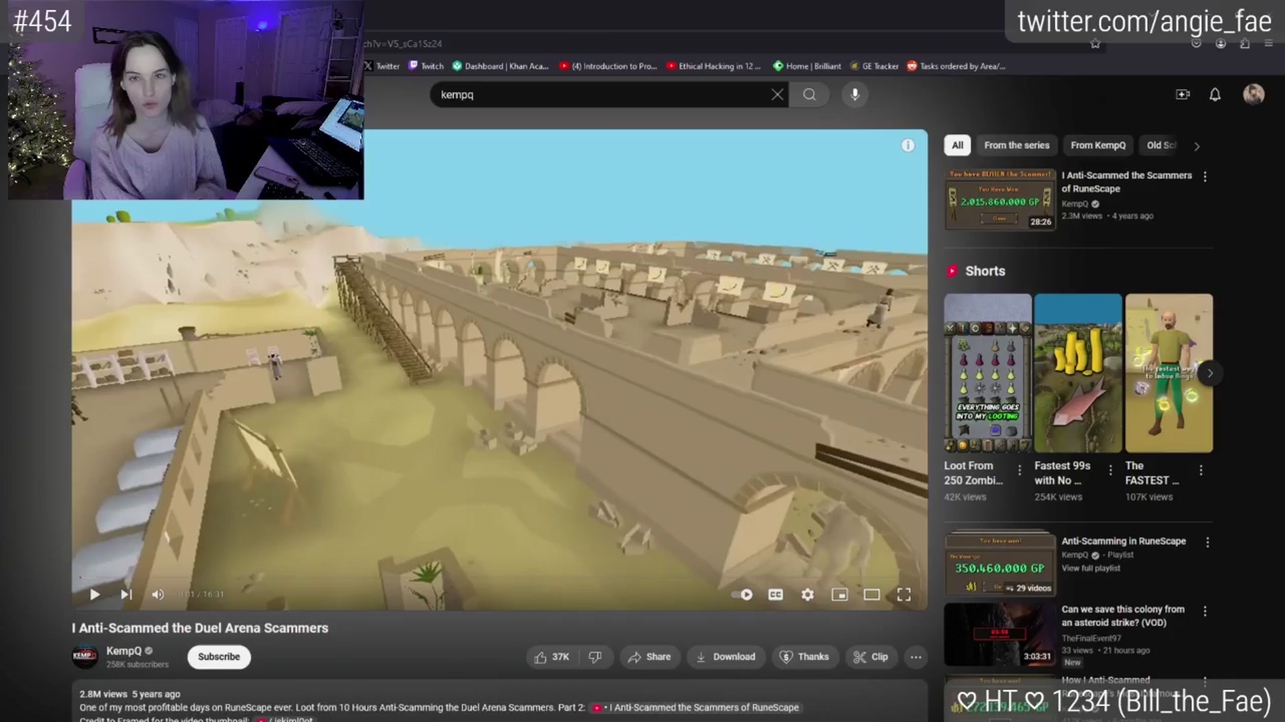Image resolution: width=1285 pixels, height=722 pixels.
Task: Open Tasks ordered by Area bookmark
Action: (956, 66)
